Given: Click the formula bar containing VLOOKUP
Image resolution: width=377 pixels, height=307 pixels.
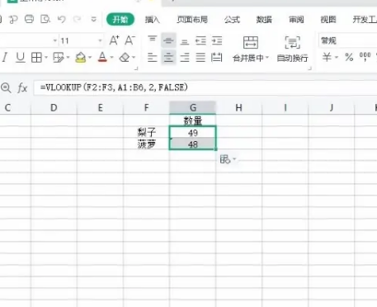Looking at the screenshot, I should [205, 87].
